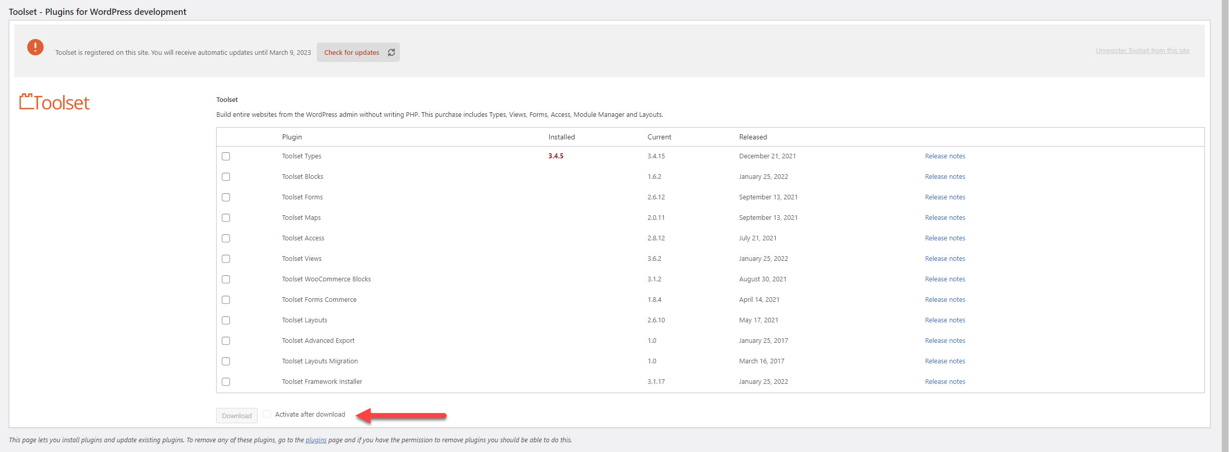The image size is (1229, 452).
Task: Check the Toolset Forms checkbox
Action: [226, 197]
